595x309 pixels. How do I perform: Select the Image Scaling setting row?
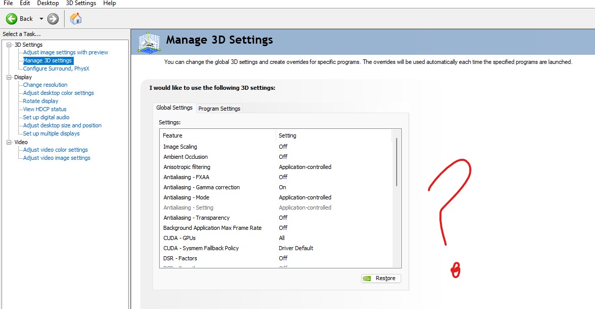coord(180,147)
